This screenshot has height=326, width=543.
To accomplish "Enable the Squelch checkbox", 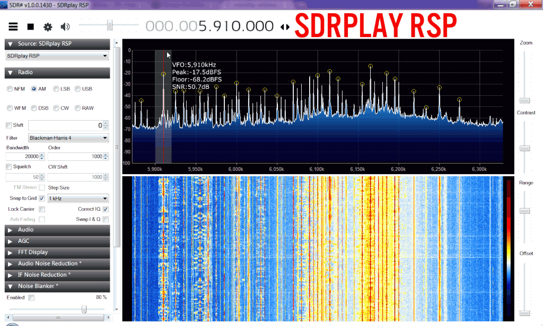I will [x=8, y=167].
